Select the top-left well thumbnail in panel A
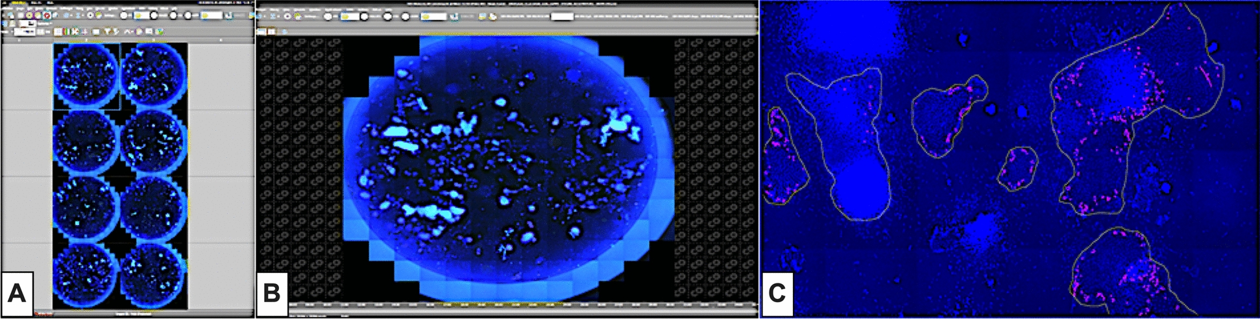Image resolution: width=1260 pixels, height=319 pixels. click(86, 75)
